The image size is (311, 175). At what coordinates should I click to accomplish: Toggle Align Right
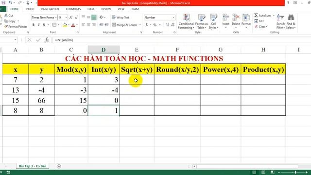pyautogui.click(x=94, y=25)
